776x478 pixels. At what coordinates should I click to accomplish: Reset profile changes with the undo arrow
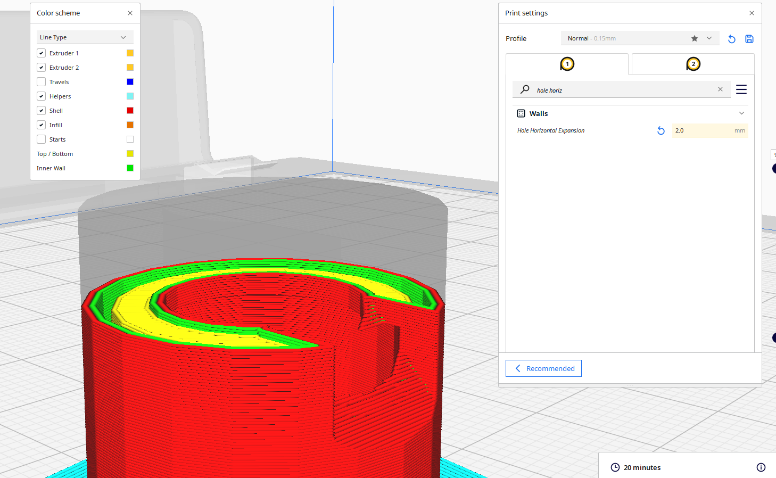pyautogui.click(x=732, y=39)
